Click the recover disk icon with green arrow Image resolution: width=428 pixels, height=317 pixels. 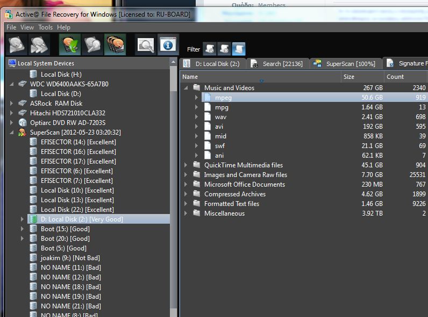coord(70,45)
